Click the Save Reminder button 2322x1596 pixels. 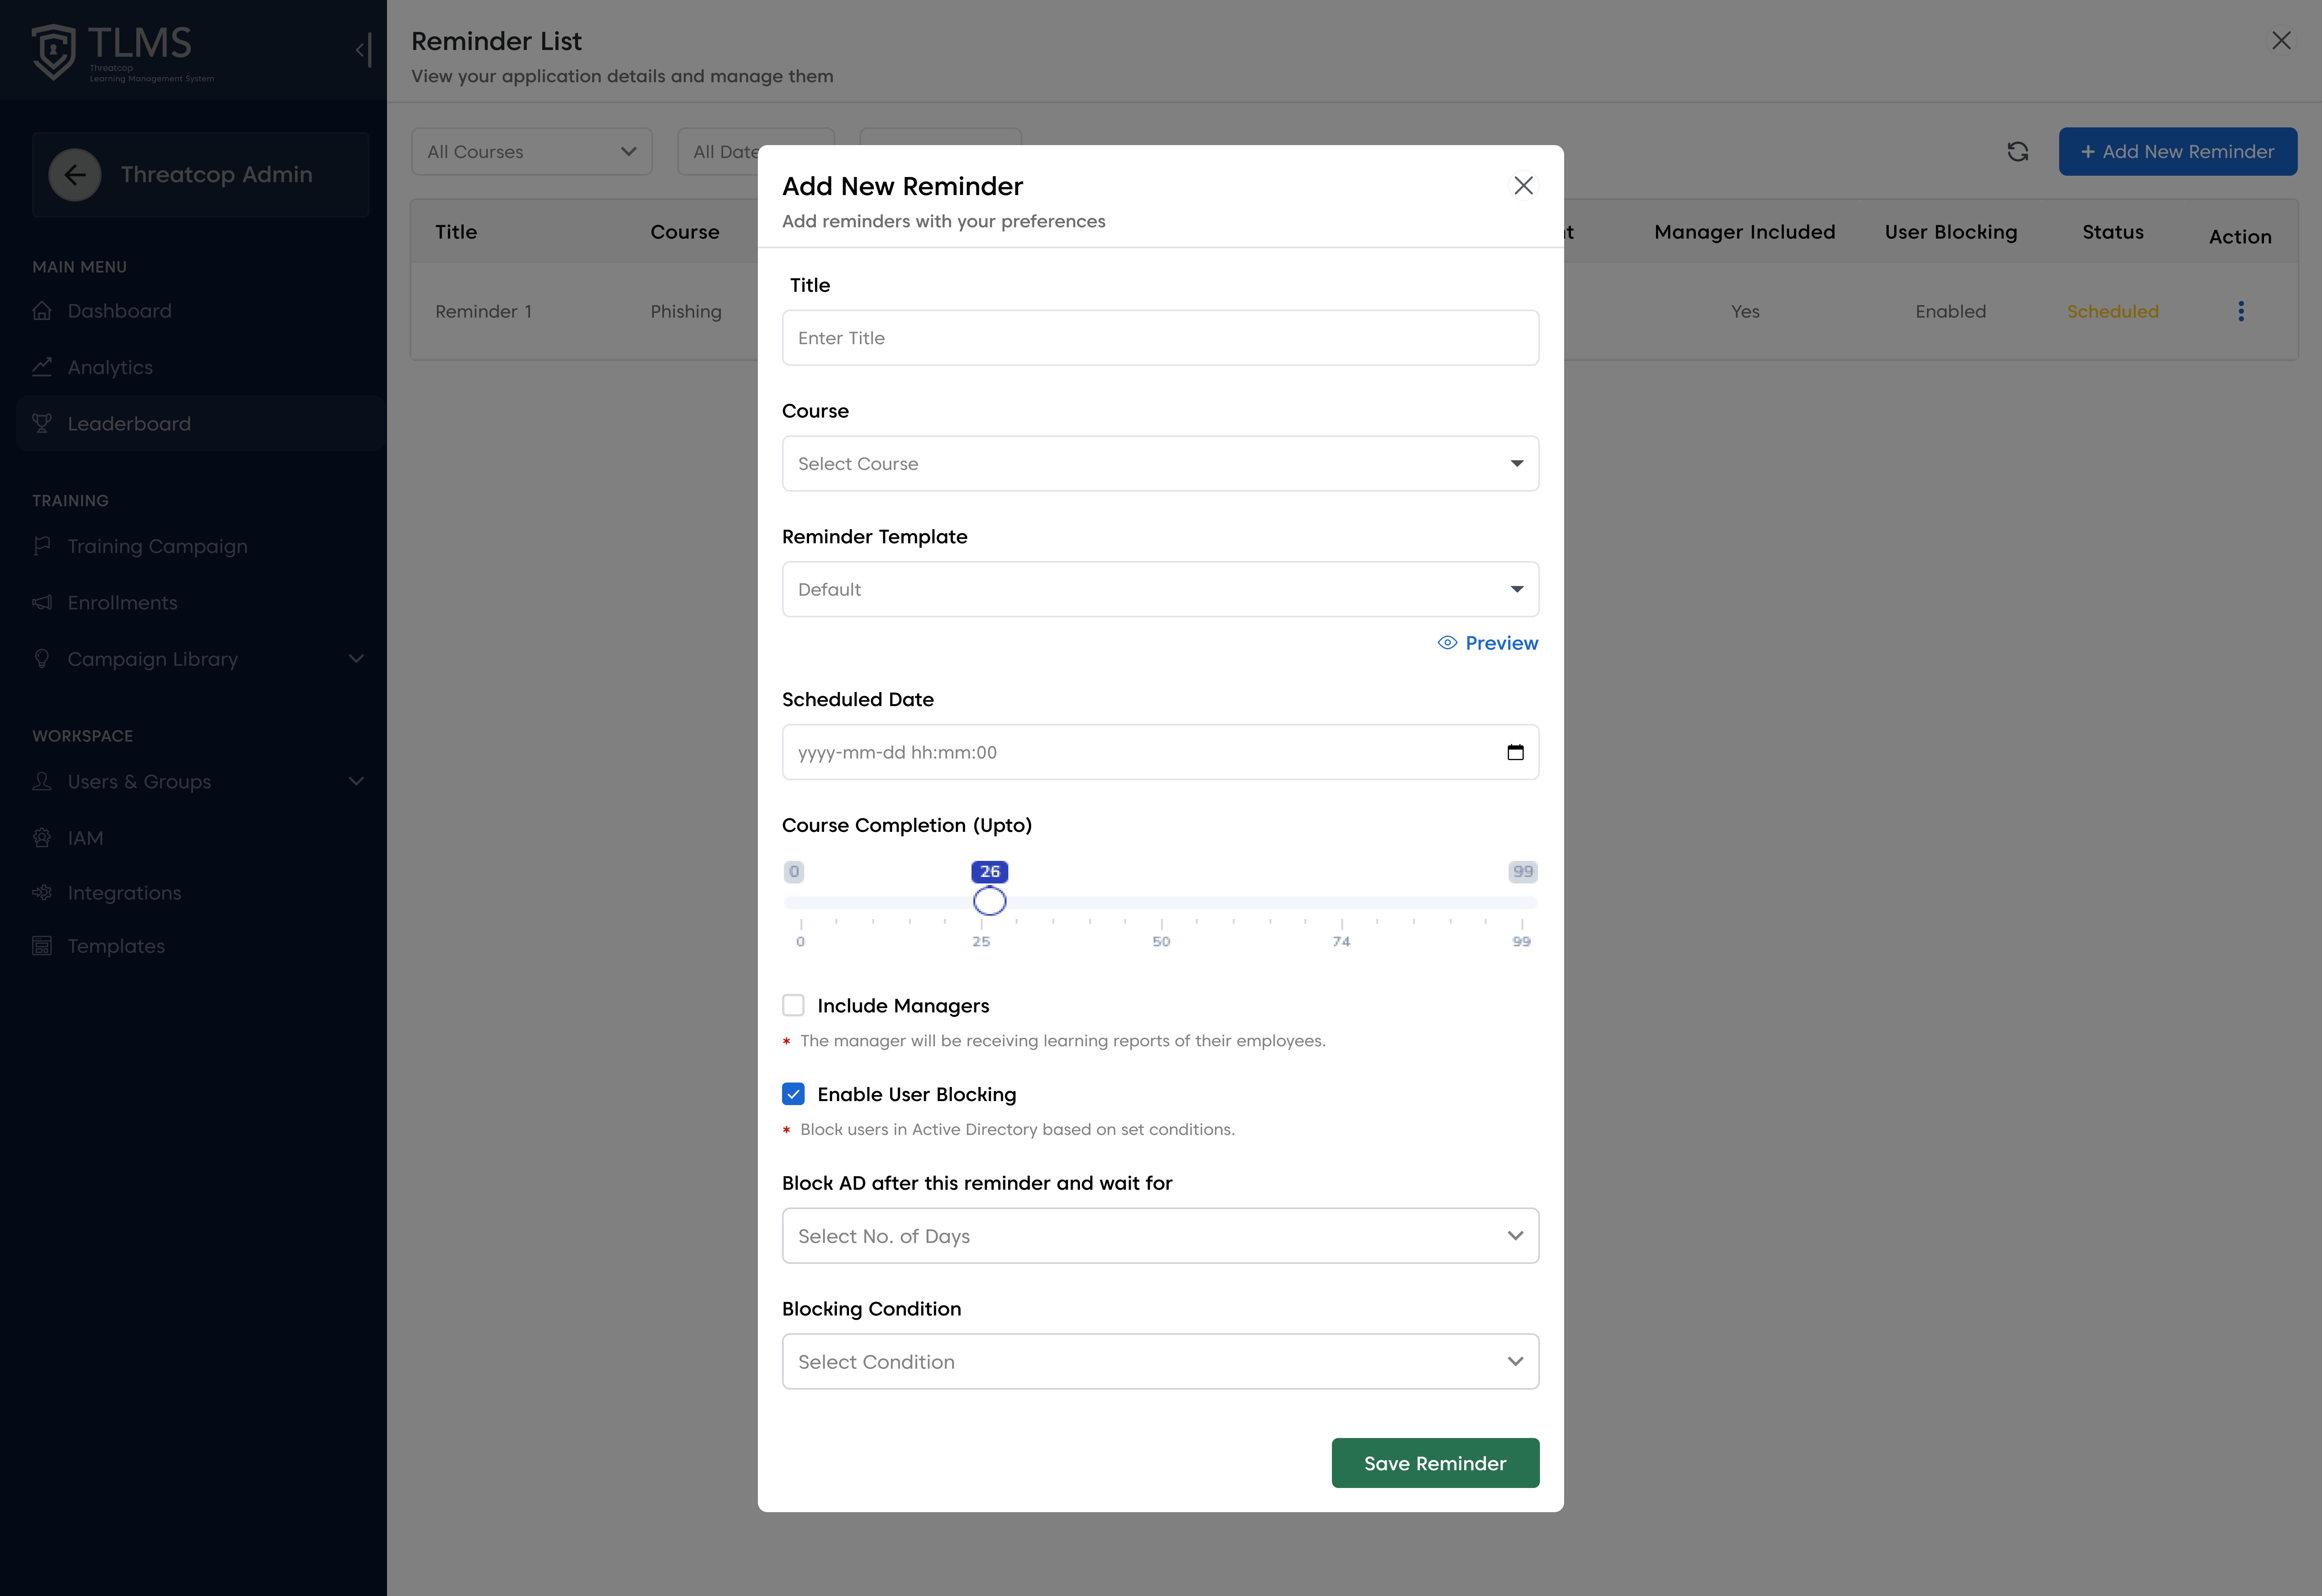pos(1435,1463)
